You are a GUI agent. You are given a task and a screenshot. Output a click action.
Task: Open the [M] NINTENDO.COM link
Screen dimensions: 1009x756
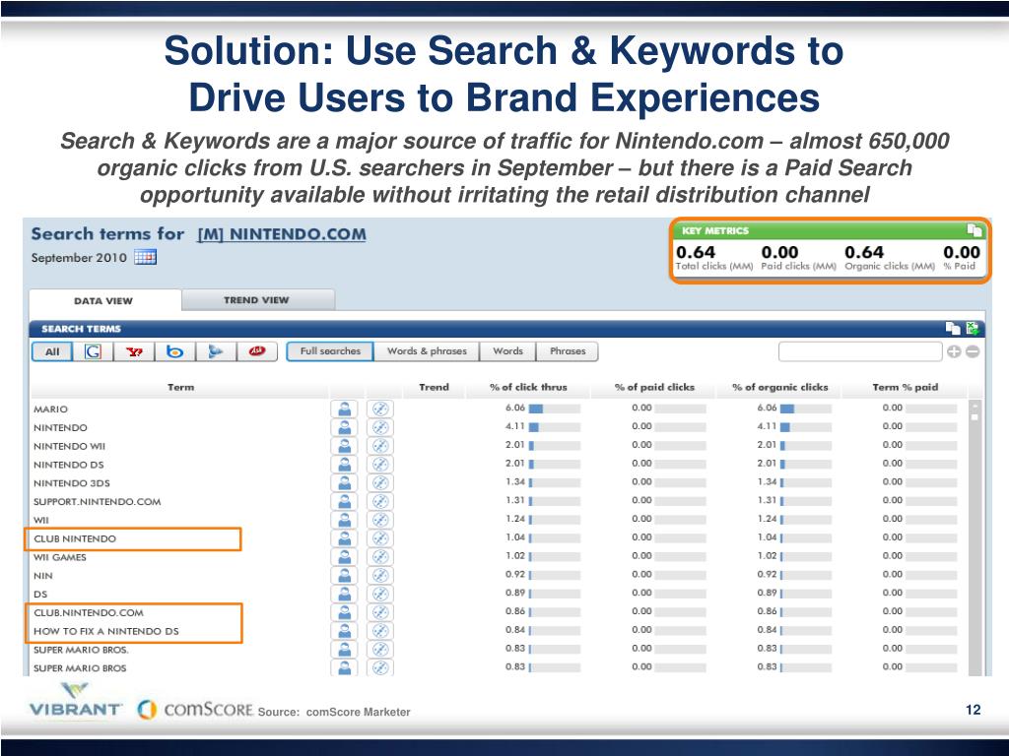281,234
